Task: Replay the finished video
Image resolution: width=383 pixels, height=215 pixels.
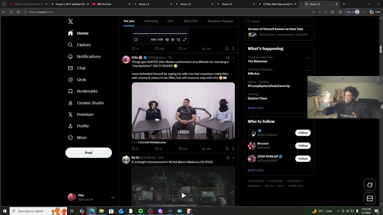Action: click(136, 40)
